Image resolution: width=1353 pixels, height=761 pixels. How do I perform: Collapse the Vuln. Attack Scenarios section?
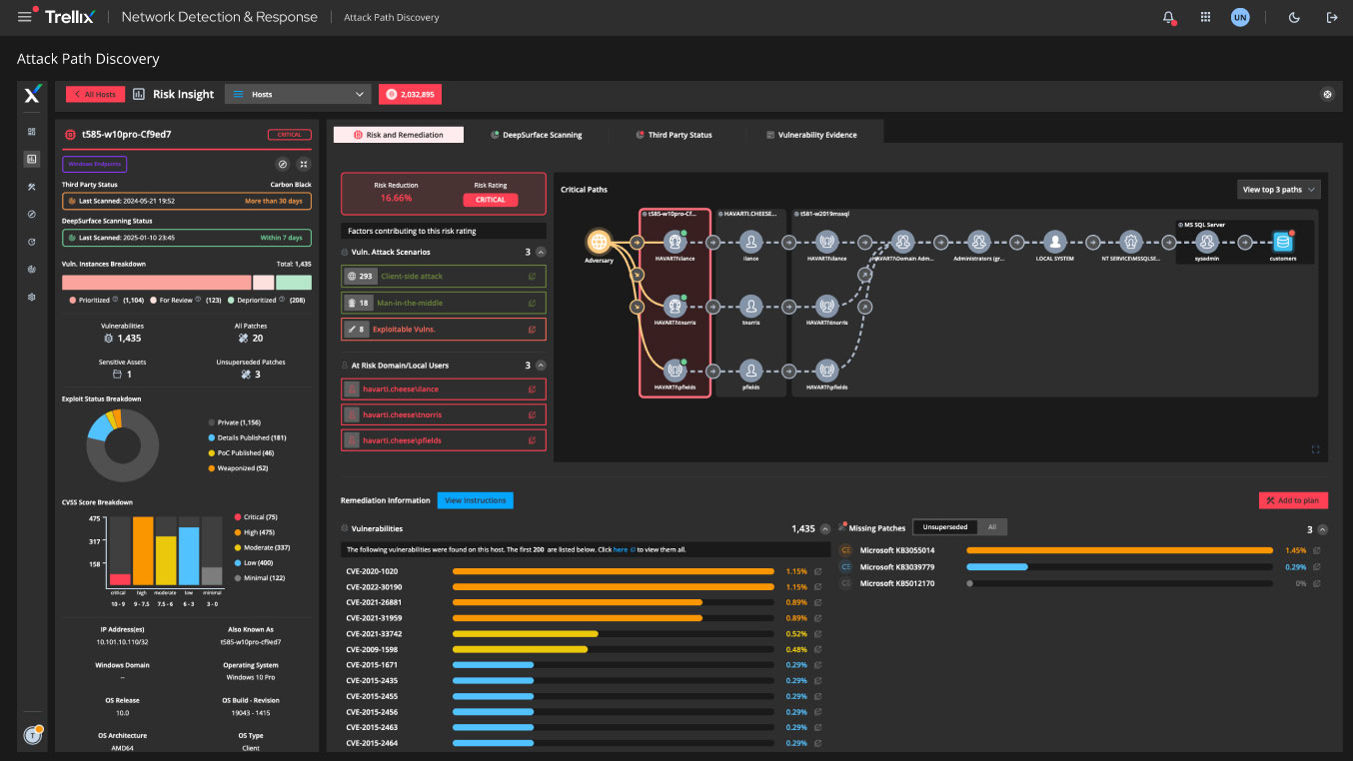542,253
